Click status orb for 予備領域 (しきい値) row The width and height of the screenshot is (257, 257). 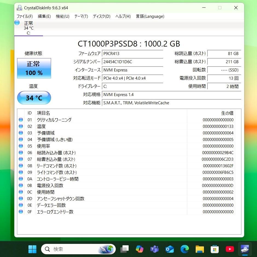pyautogui.click(x=21, y=139)
